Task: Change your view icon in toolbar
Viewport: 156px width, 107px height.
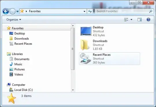Action: click(x=126, y=20)
